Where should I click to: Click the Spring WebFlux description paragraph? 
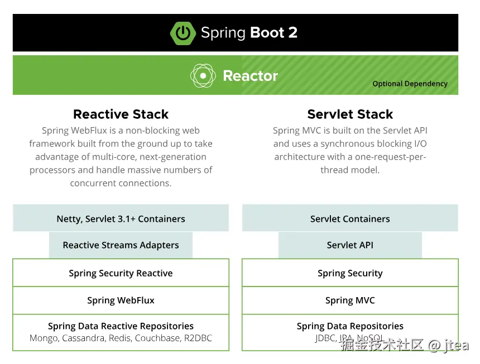(121, 157)
